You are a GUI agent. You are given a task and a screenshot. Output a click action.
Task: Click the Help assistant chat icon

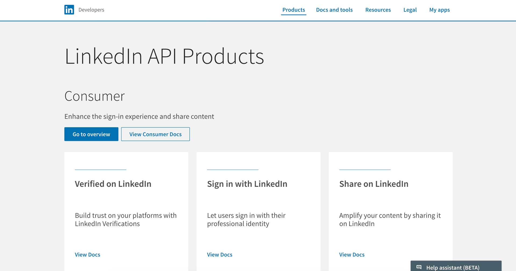[x=419, y=267]
